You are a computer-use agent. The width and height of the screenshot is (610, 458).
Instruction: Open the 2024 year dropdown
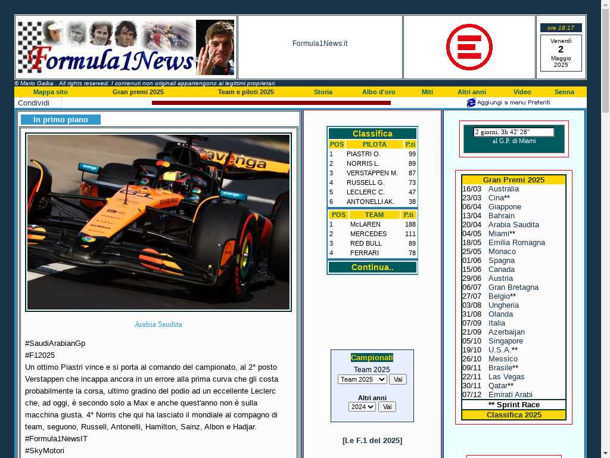pyautogui.click(x=362, y=407)
